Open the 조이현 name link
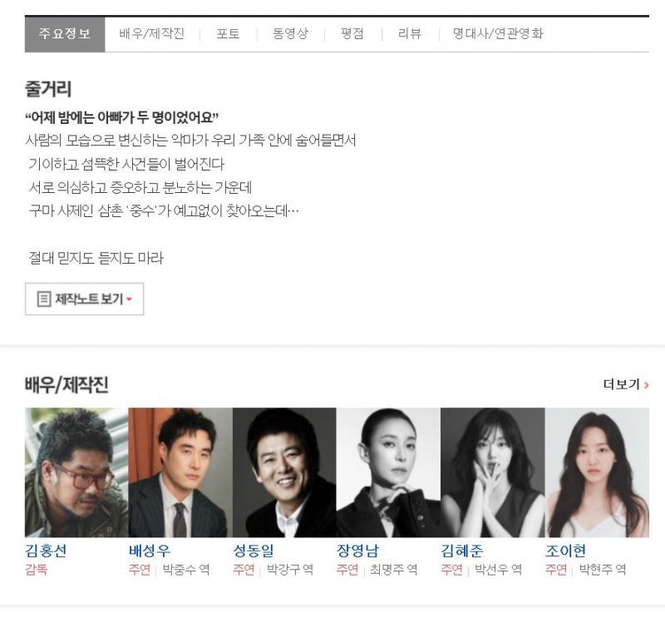 [x=566, y=551]
